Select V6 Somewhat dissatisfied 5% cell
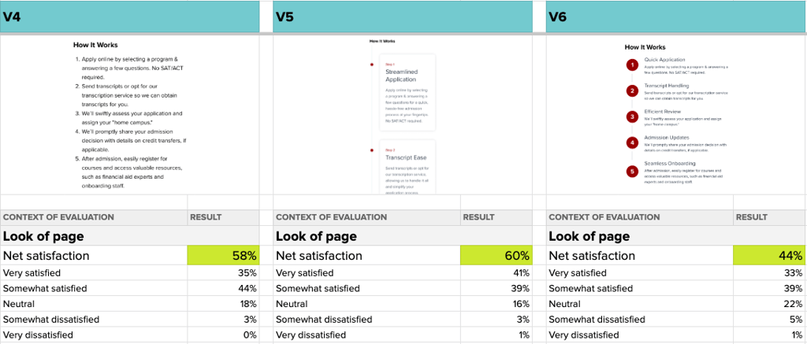This screenshot has height=344, width=807. (769, 320)
